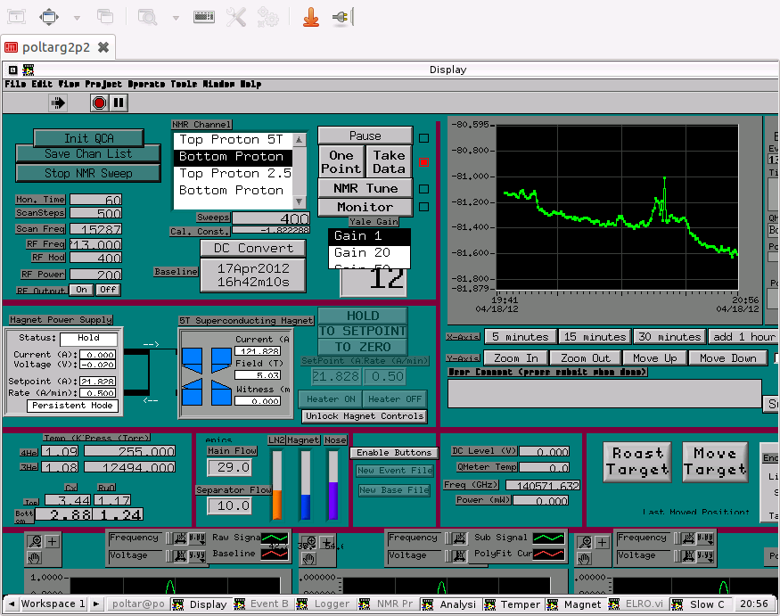Toggle the indicator box next to NMR Tune
The width and height of the screenshot is (780, 616).
tap(423, 189)
